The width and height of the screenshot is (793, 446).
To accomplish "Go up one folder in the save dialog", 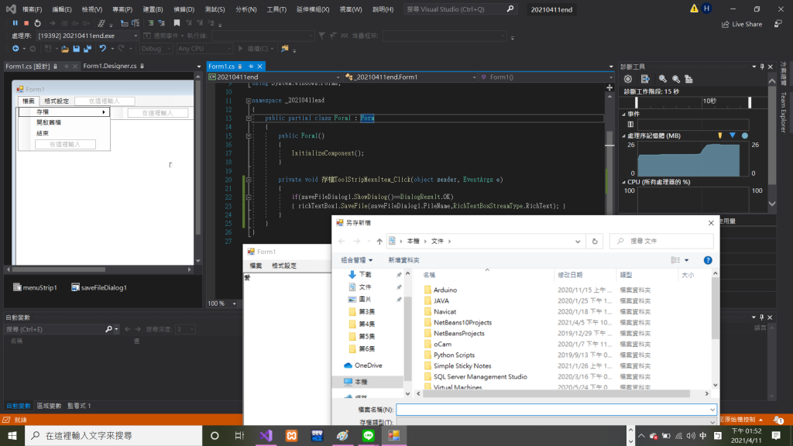I will click(x=379, y=242).
